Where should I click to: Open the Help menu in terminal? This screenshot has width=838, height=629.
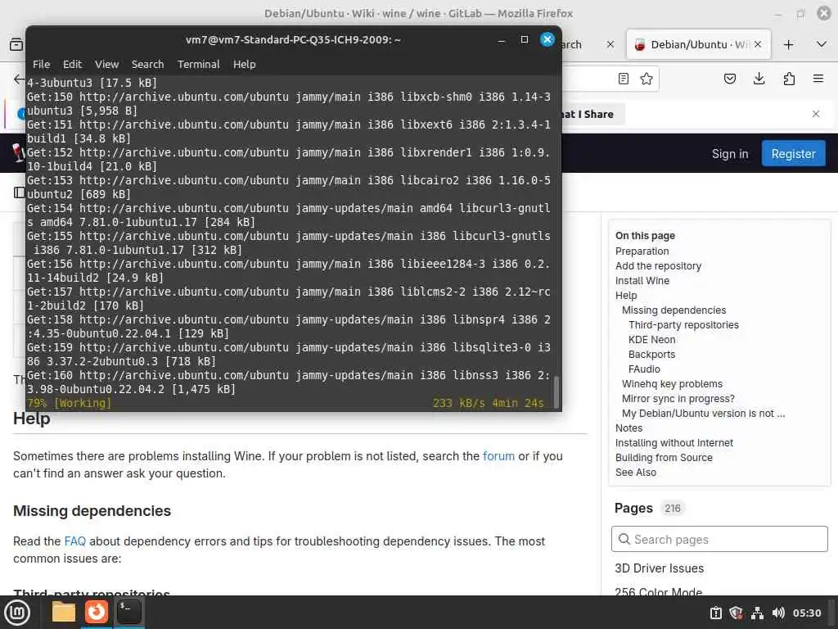coord(244,64)
